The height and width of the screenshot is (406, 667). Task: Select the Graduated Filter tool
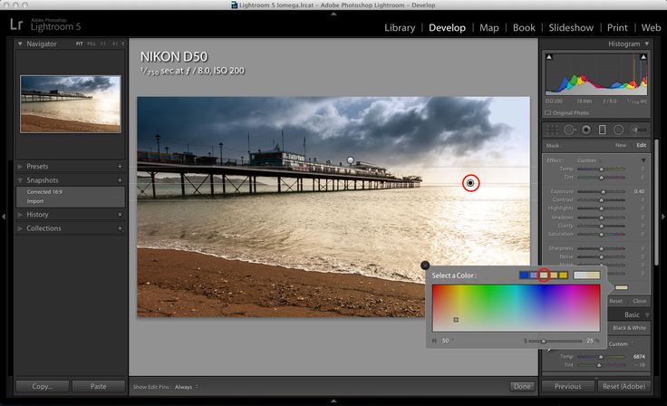(602, 130)
